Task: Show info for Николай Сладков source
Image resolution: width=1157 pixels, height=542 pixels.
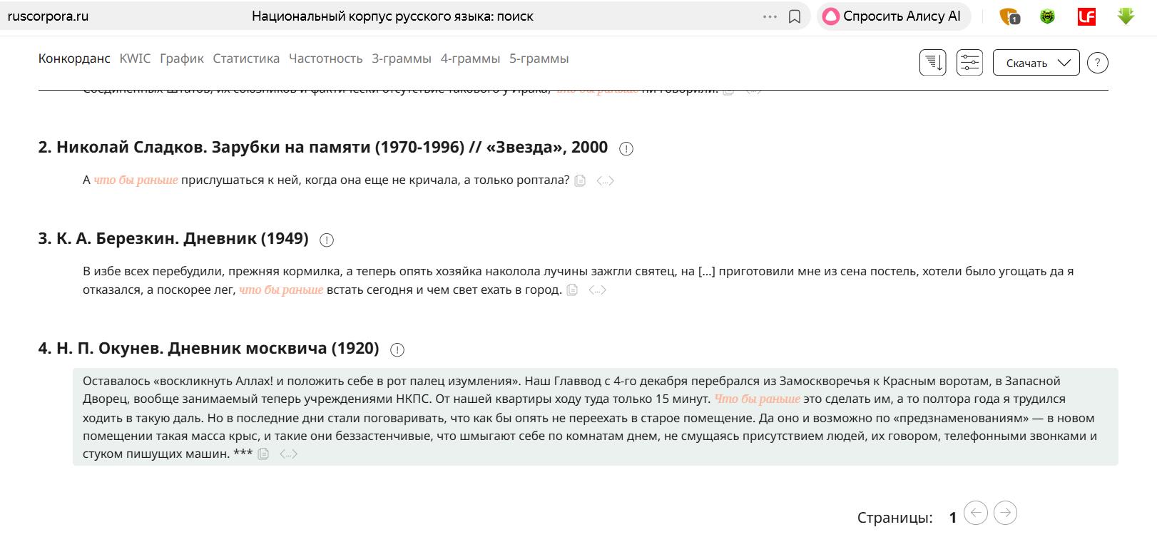Action: point(626,148)
